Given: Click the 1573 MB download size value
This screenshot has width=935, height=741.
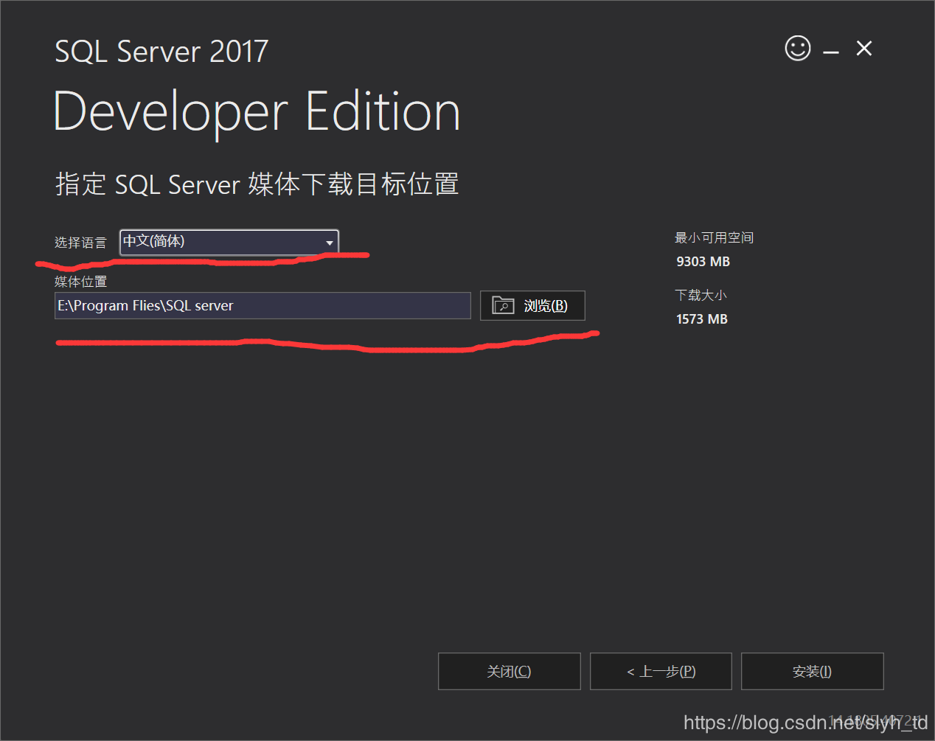Looking at the screenshot, I should 701,319.
